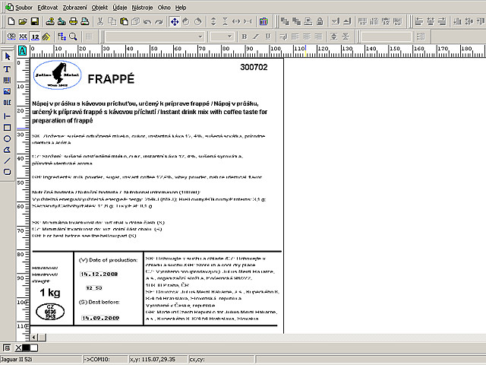Click the 'XX' display toggle icon
Viewport: 486px width, 365px height.
pyautogui.click(x=23, y=36)
